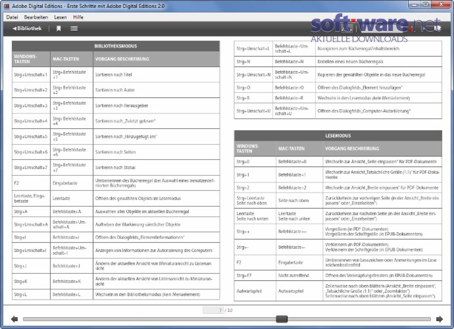Click the 'Strg+L' cell in Bibliotheksmodus table
The image size is (454, 329).
(31, 294)
